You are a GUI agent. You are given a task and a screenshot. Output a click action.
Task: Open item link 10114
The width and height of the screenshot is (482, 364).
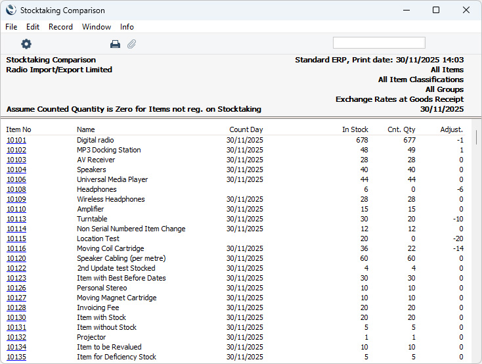tap(16, 229)
